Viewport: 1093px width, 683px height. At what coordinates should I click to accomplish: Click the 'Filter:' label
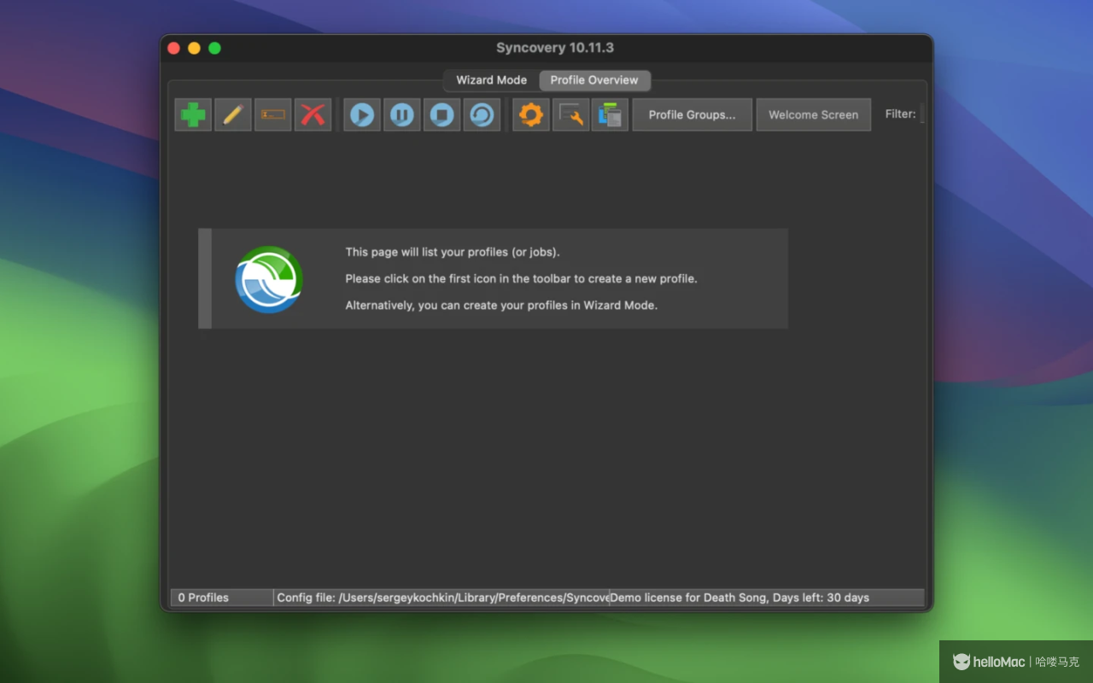click(x=900, y=114)
